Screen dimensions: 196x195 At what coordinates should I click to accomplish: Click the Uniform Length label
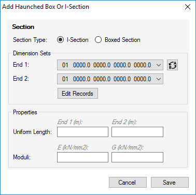click(x=33, y=132)
